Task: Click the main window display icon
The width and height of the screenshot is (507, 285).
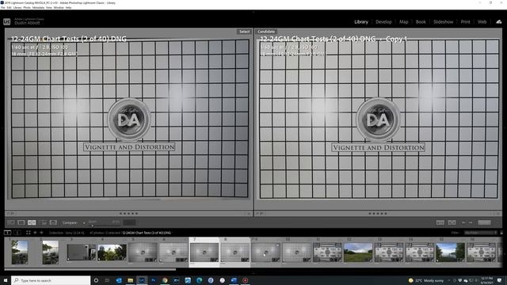Action: (x=7, y=233)
